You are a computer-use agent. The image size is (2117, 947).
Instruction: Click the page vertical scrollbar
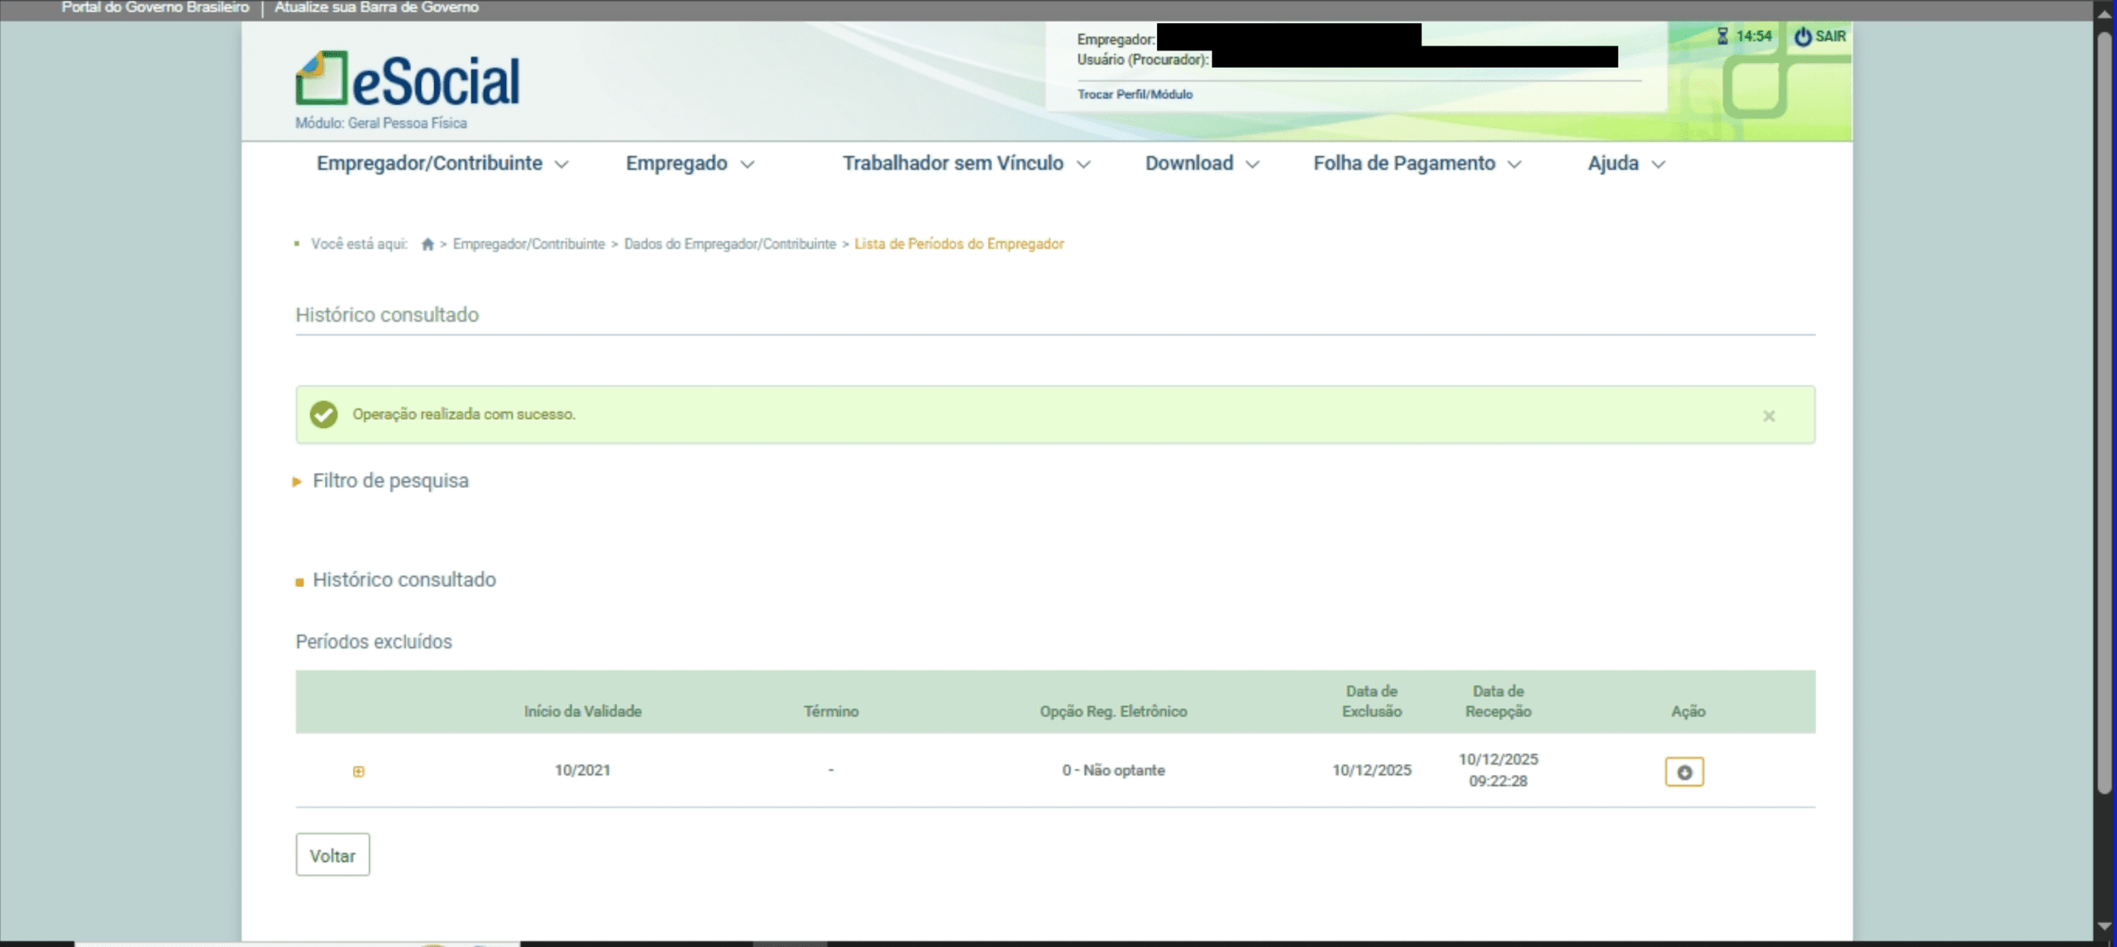[x=2105, y=413]
